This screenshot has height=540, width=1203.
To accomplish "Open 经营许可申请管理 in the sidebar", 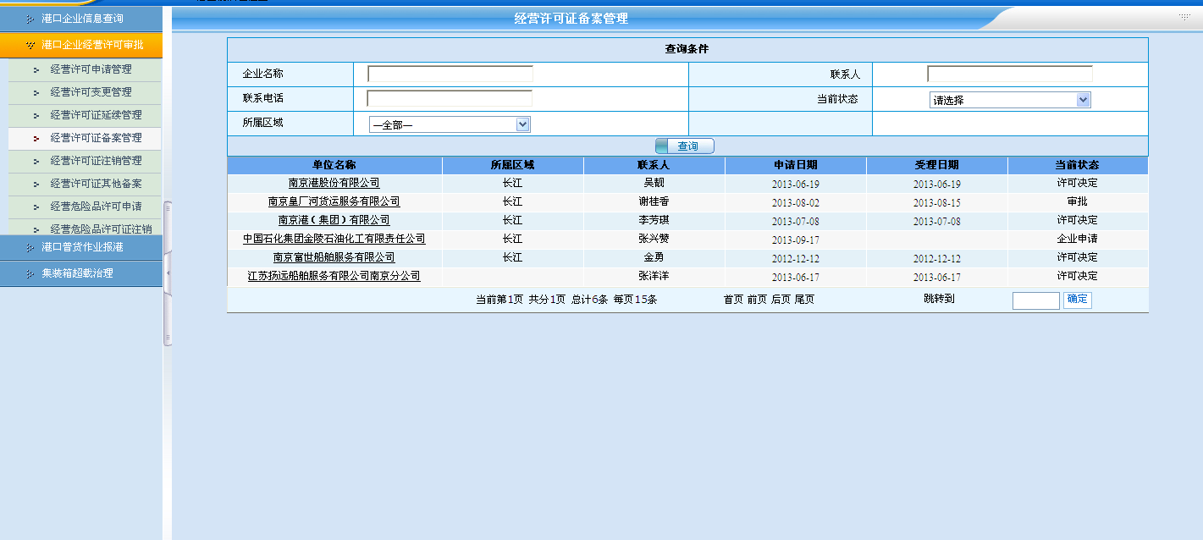I will click(91, 69).
